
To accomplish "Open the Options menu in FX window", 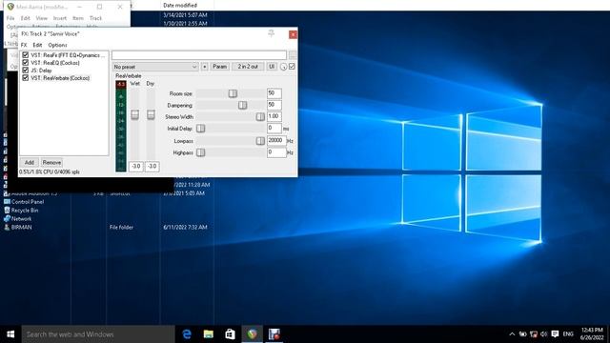I will coord(57,45).
